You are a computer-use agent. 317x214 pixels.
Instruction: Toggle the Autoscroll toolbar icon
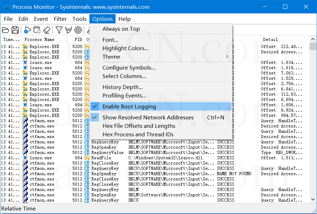coord(37,30)
